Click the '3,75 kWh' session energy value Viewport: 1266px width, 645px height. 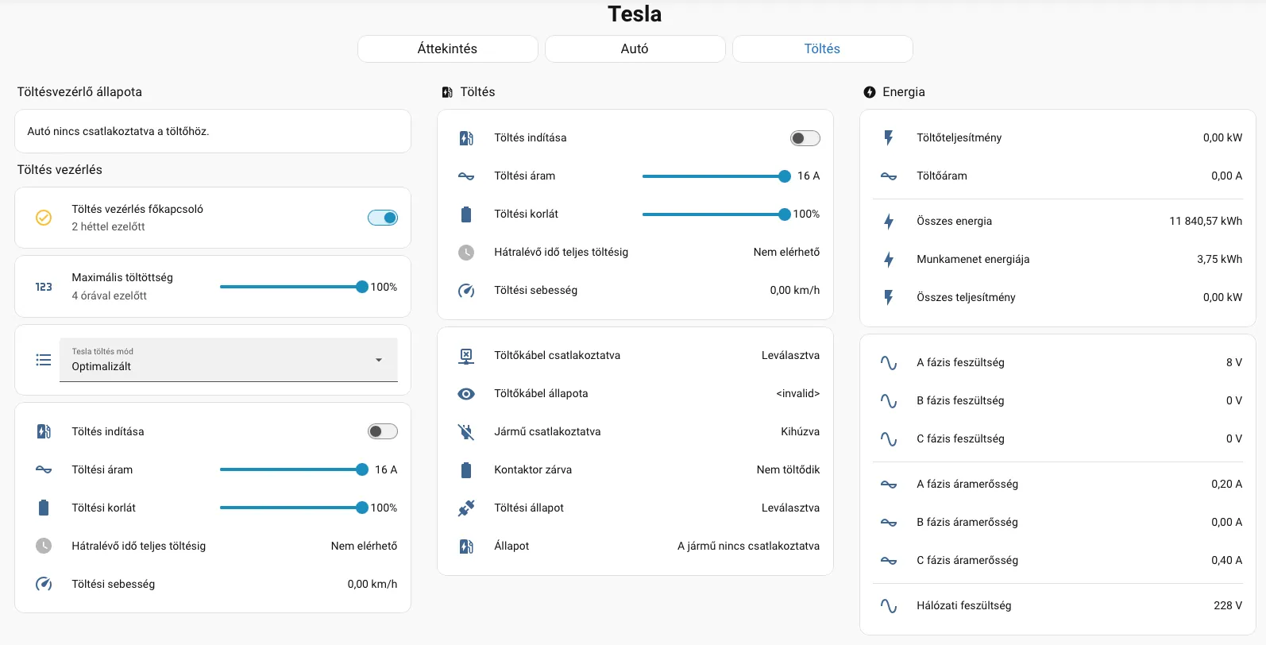click(1220, 260)
